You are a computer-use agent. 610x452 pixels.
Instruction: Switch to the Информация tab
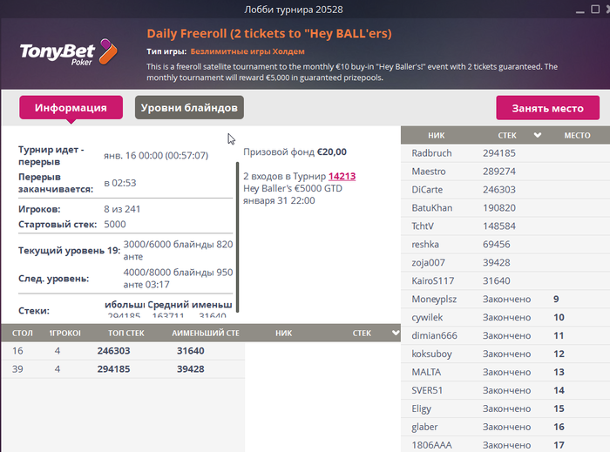pos(71,108)
